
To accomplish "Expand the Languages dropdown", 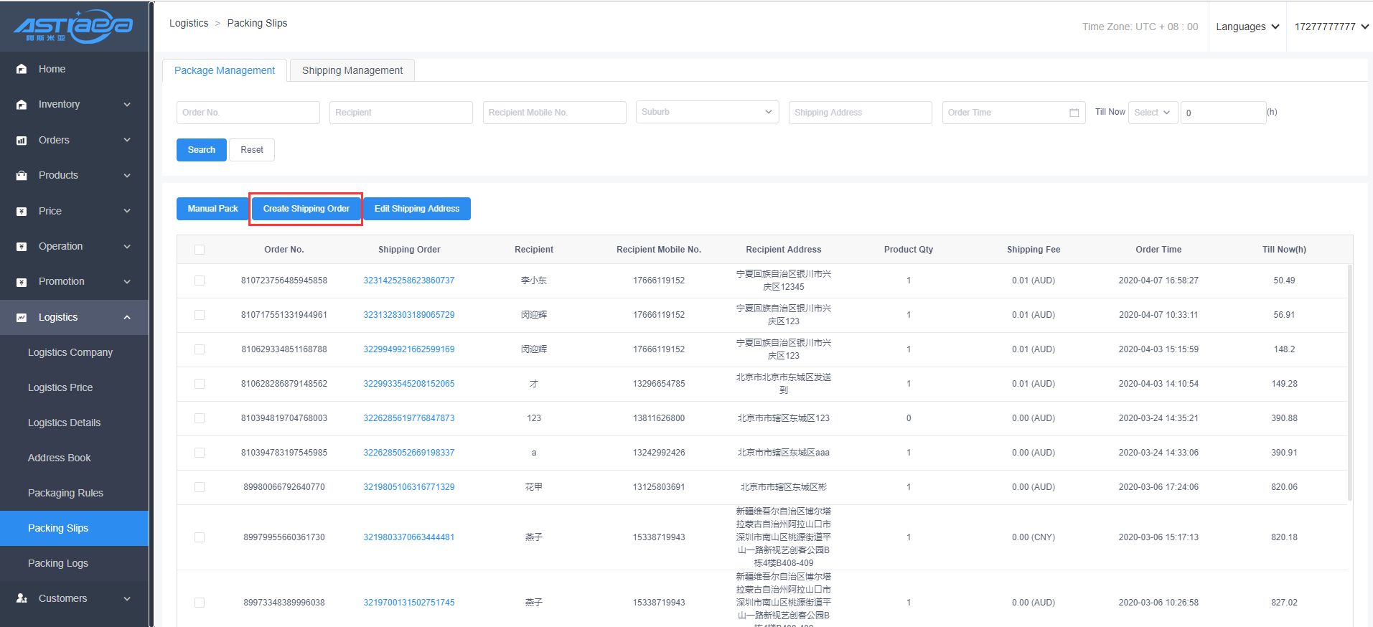I will click(1247, 27).
